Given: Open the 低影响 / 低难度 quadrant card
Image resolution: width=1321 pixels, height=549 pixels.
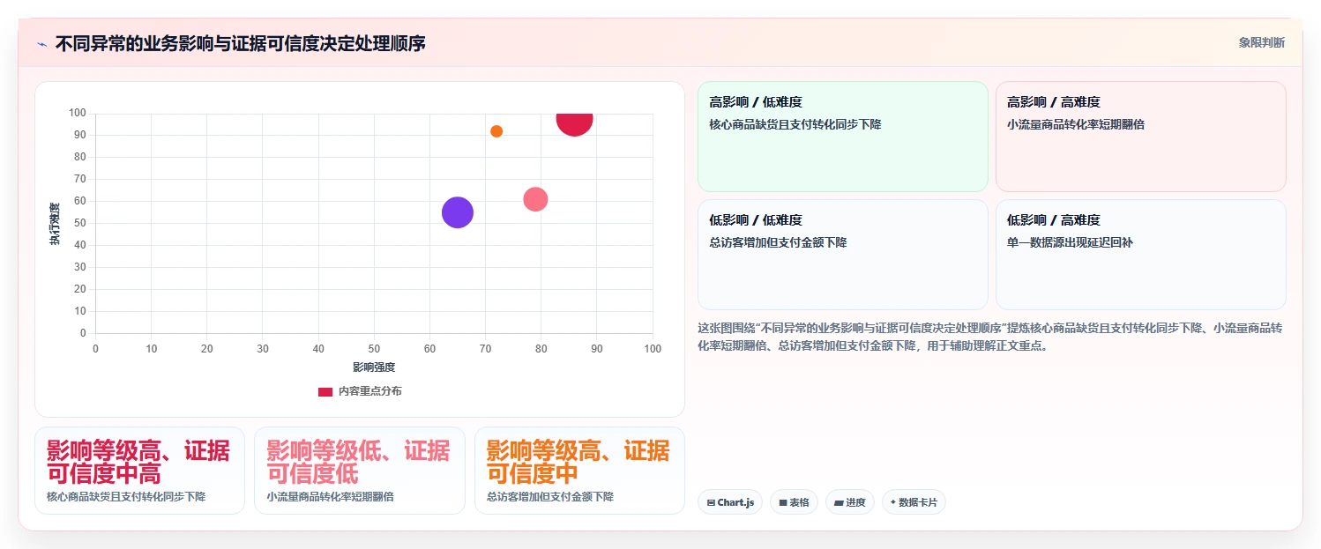Looking at the screenshot, I should (843, 255).
